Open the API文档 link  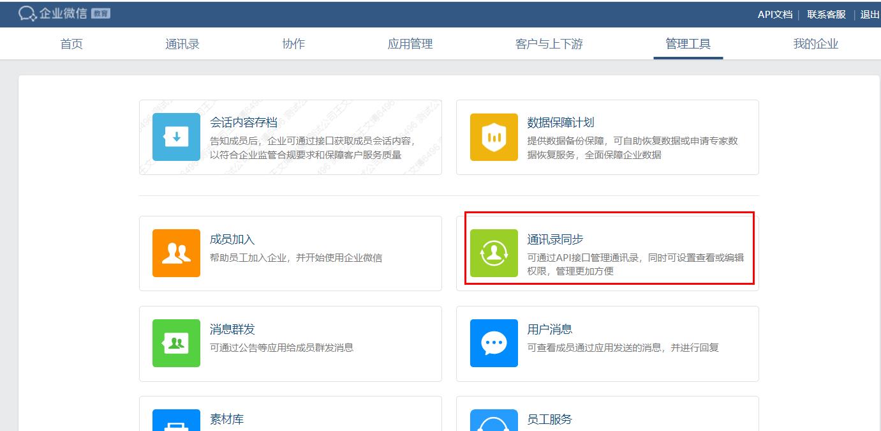tap(775, 14)
